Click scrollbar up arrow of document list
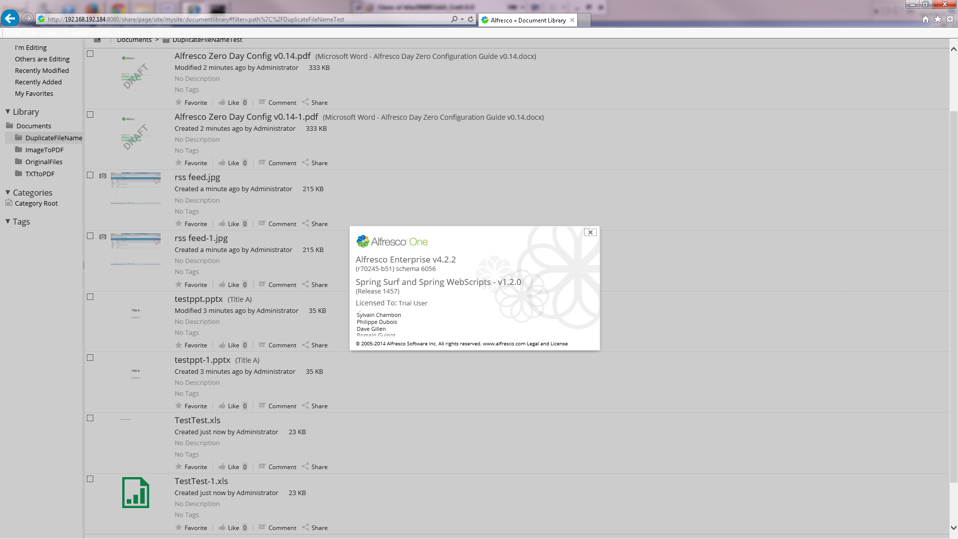The height and width of the screenshot is (539, 958). point(954,49)
